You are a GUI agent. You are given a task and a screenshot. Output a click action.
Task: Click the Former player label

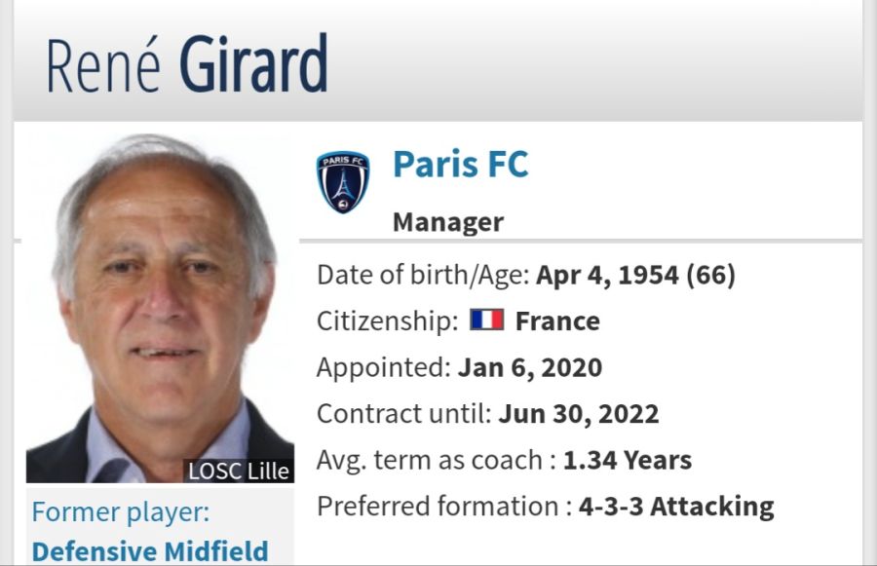(x=121, y=512)
